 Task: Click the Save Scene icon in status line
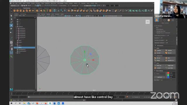point(26,6)
